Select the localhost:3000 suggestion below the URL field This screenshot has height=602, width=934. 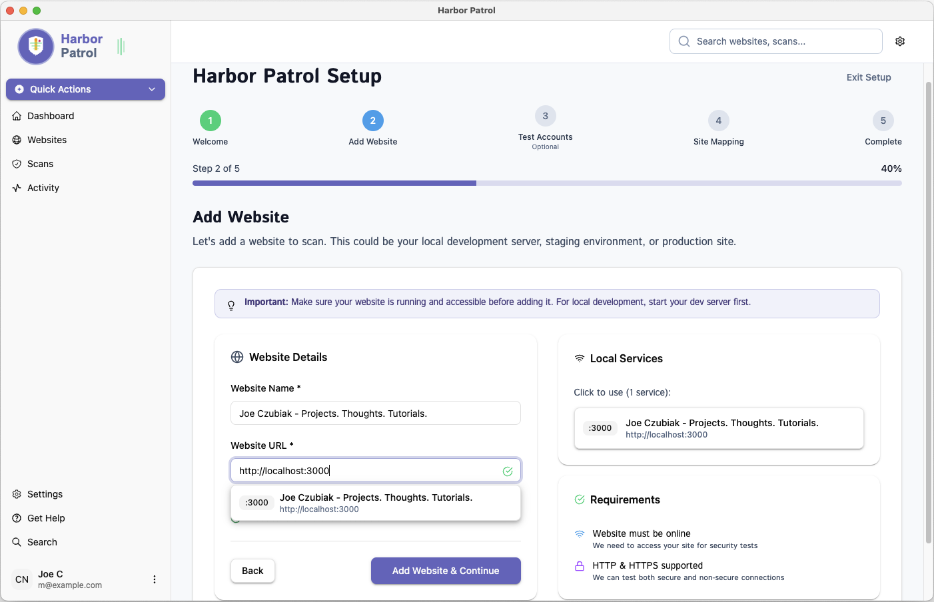(375, 502)
